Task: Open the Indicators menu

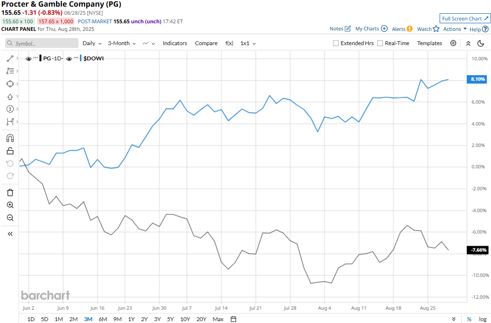Action: (x=175, y=43)
